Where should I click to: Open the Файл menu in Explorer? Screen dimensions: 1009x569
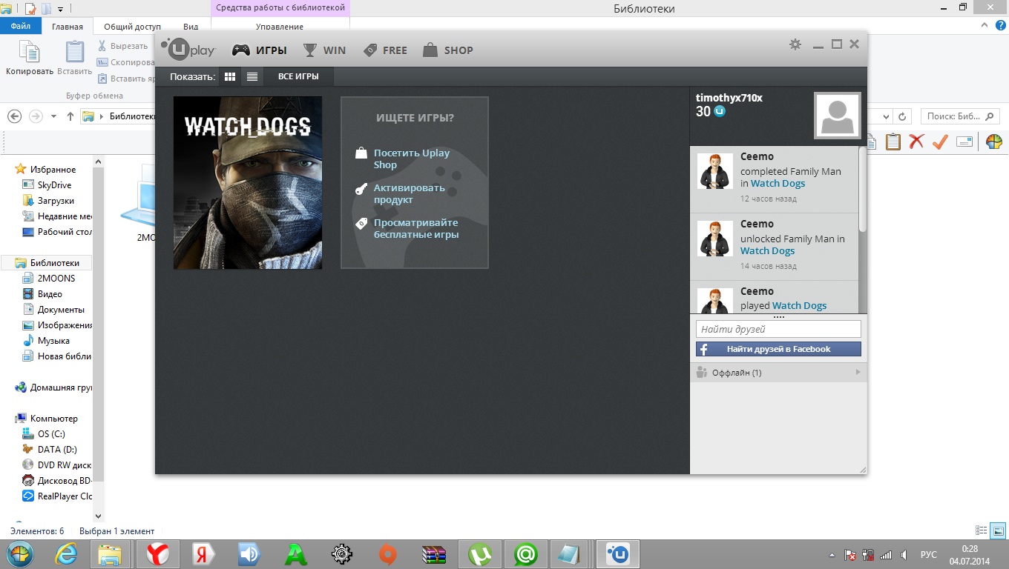click(21, 26)
